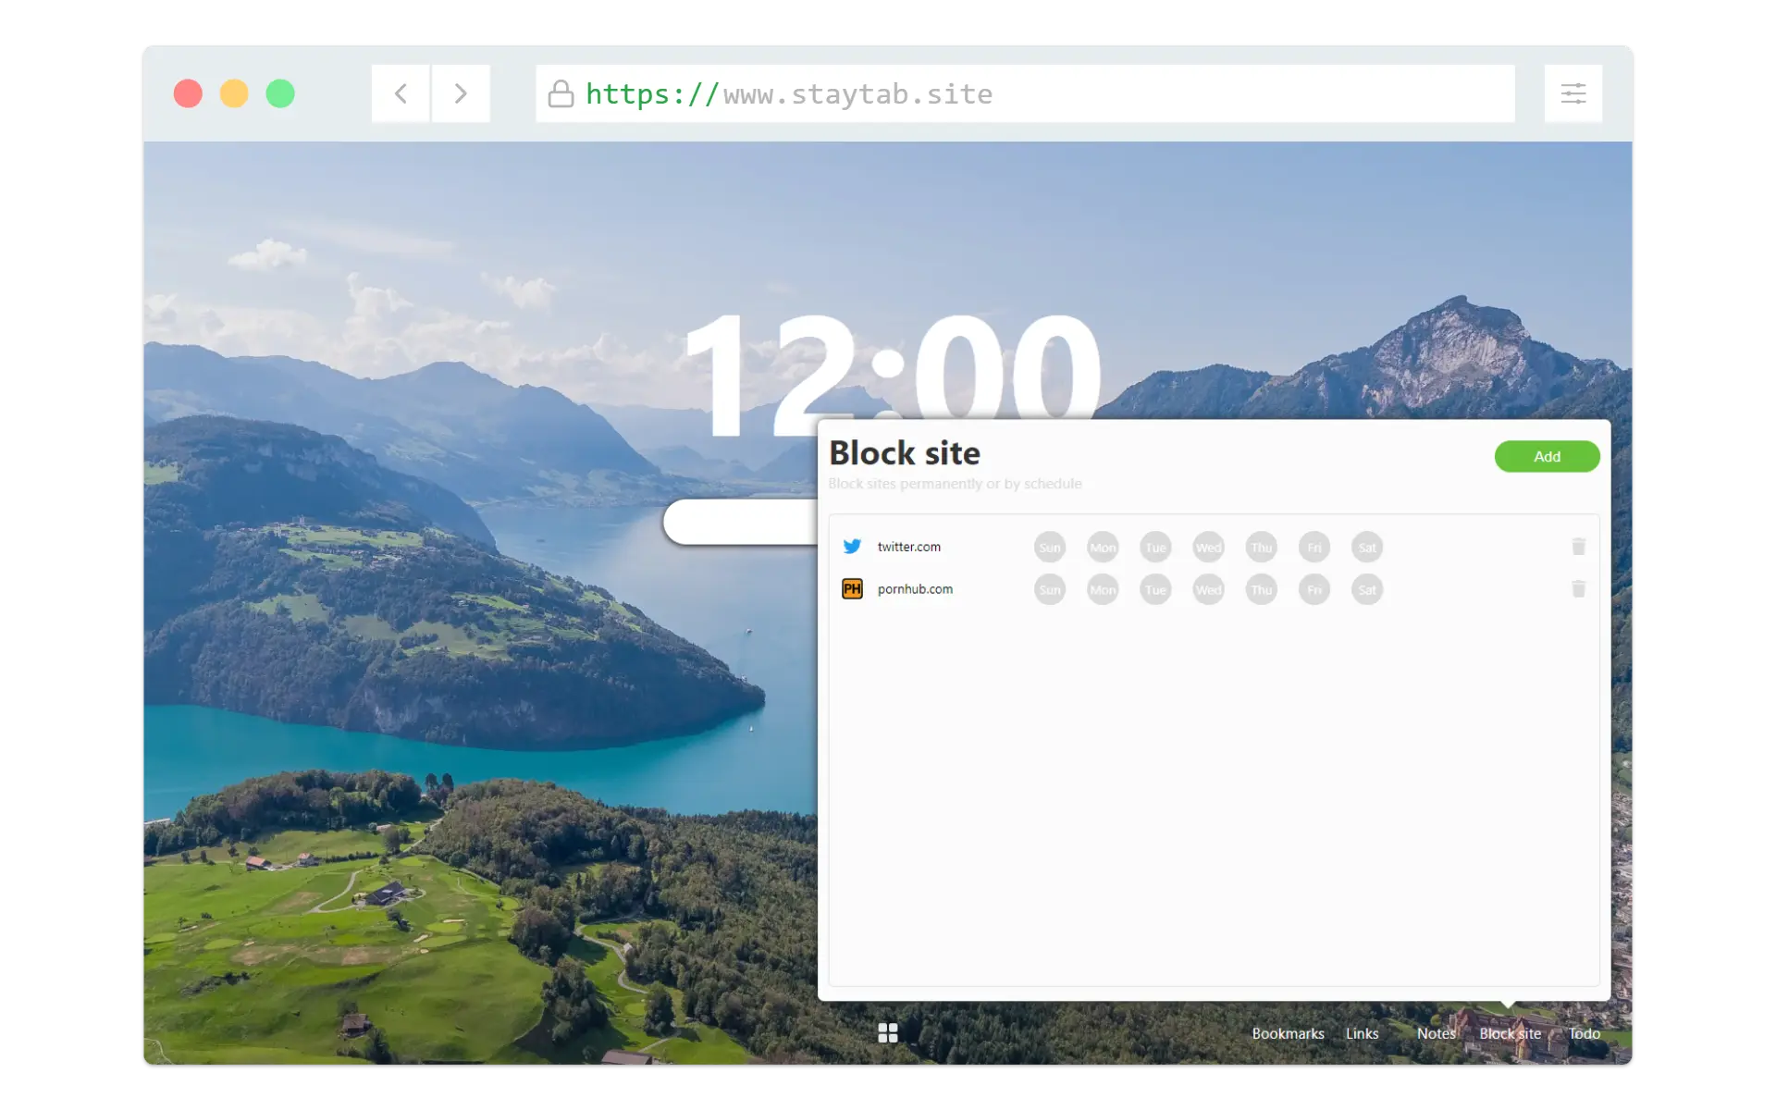Toggle Sat for twitter.com
Image resolution: width=1776 pixels, height=1110 pixels.
1366,548
